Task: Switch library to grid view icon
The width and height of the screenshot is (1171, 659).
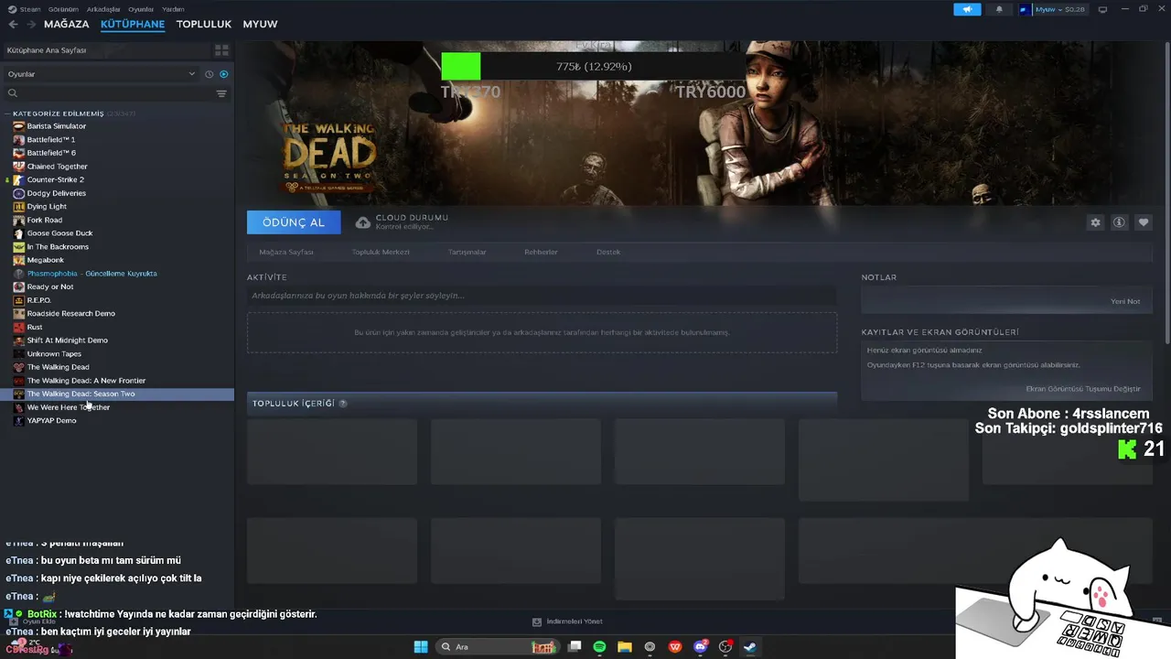Action: coord(221,50)
